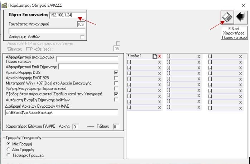Tick the Αρχείο Μορφής ΕΛΟΤ 928 checkbox
The height and width of the screenshot is (164, 250).
[x=116, y=78]
